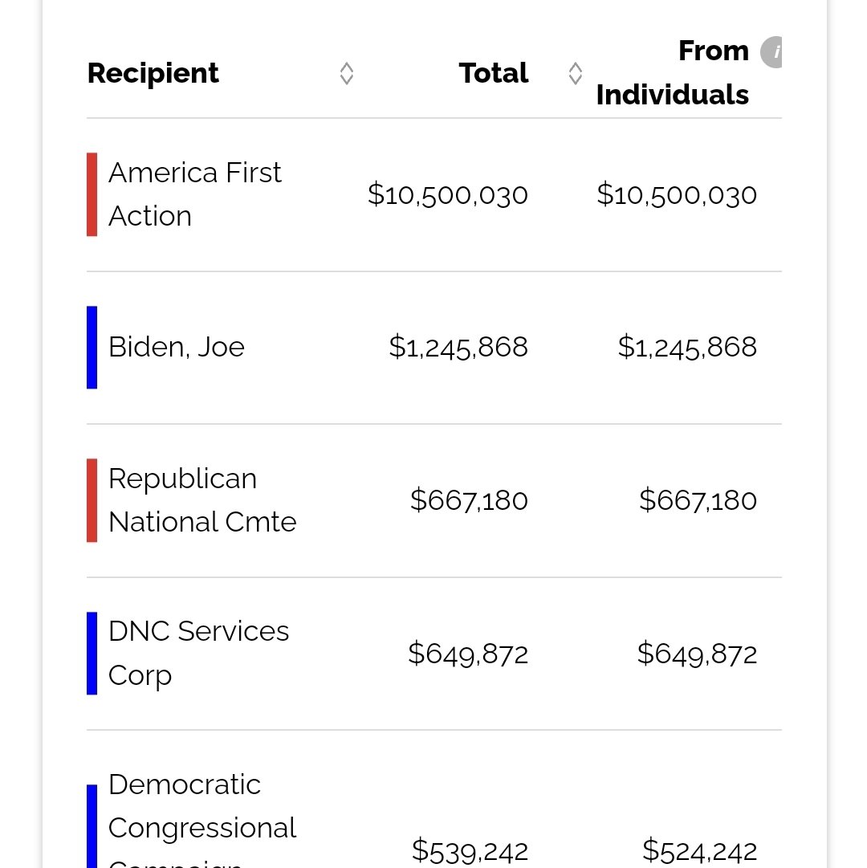The width and height of the screenshot is (867, 868).
Task: Select the $524,242 From Individuals amount
Action: (x=699, y=851)
